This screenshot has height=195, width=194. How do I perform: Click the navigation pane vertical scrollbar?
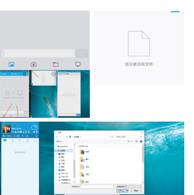pyautogui.click(x=74, y=164)
